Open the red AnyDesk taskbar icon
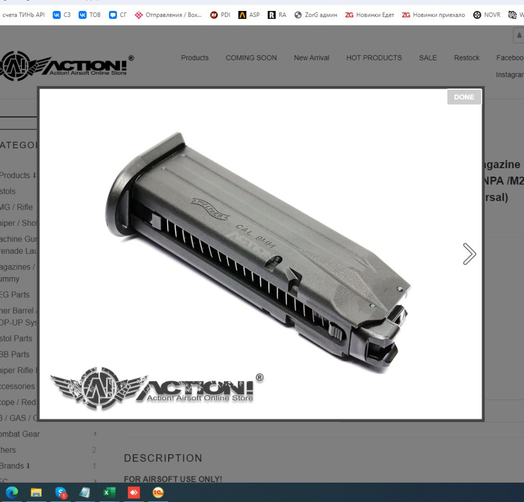524x502 pixels. click(134, 493)
